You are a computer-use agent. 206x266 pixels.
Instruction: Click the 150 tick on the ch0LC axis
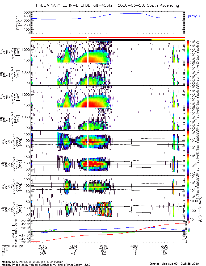click(27, 134)
